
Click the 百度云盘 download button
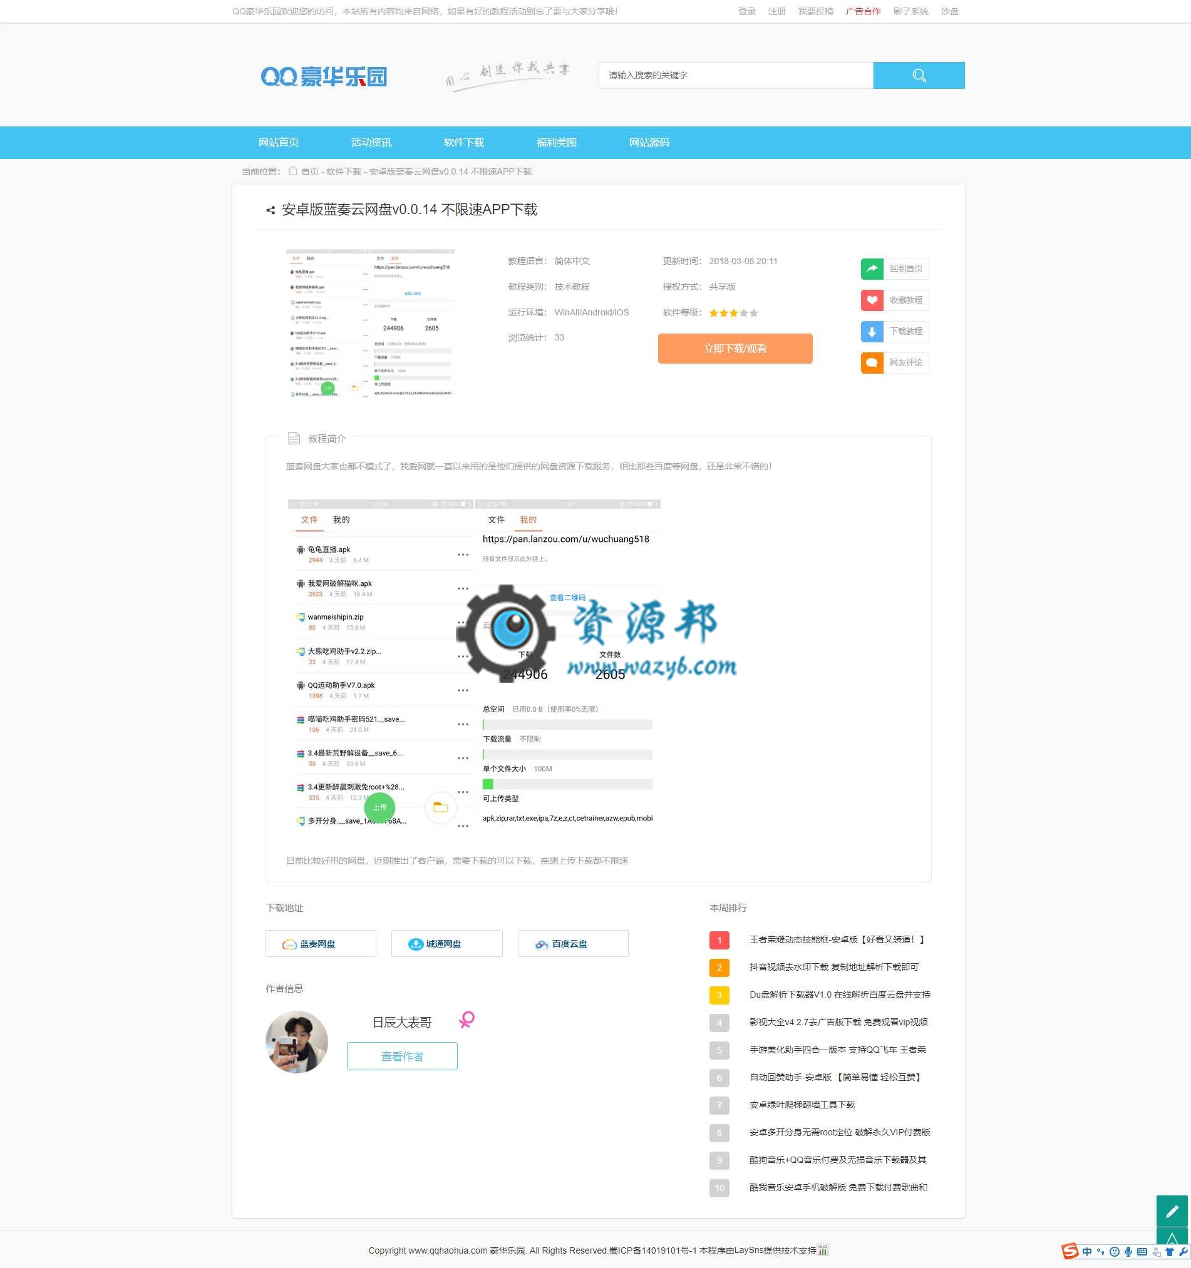573,944
